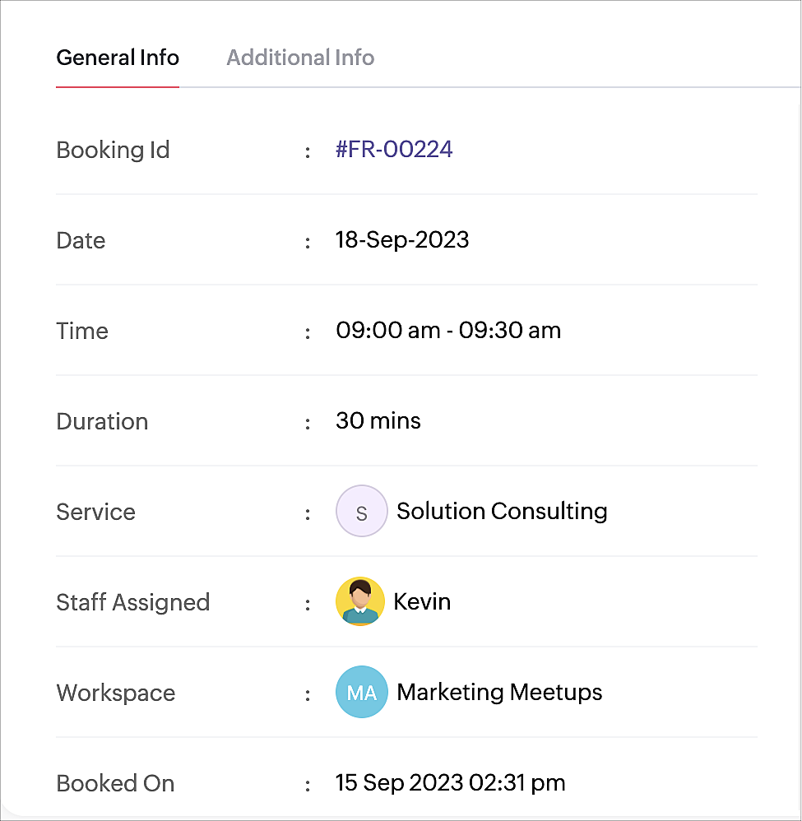Click the Booked On label

(x=115, y=783)
